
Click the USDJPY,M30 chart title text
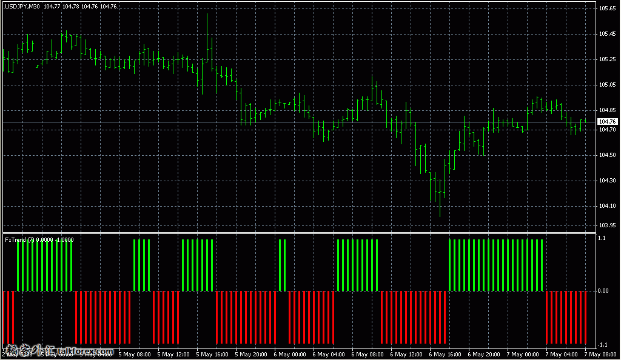coord(22,6)
